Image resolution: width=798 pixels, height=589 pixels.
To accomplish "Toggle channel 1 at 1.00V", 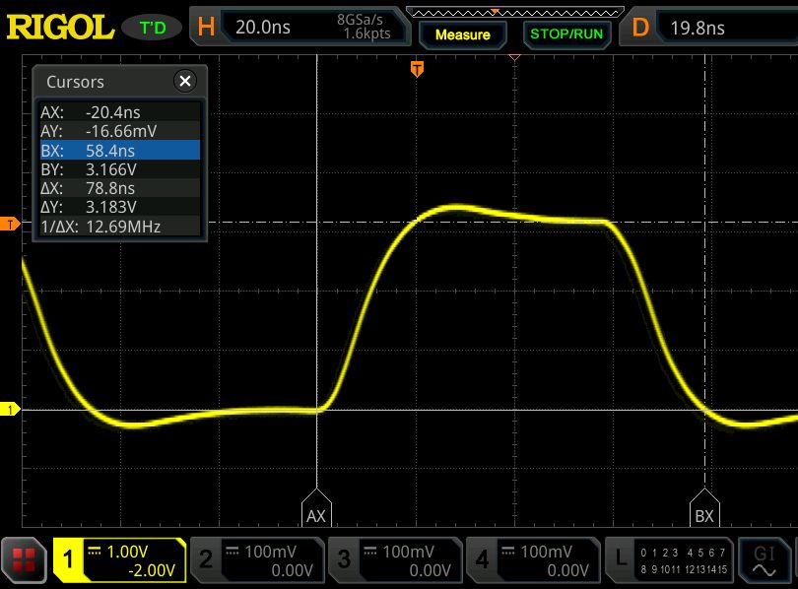I will (x=119, y=560).
